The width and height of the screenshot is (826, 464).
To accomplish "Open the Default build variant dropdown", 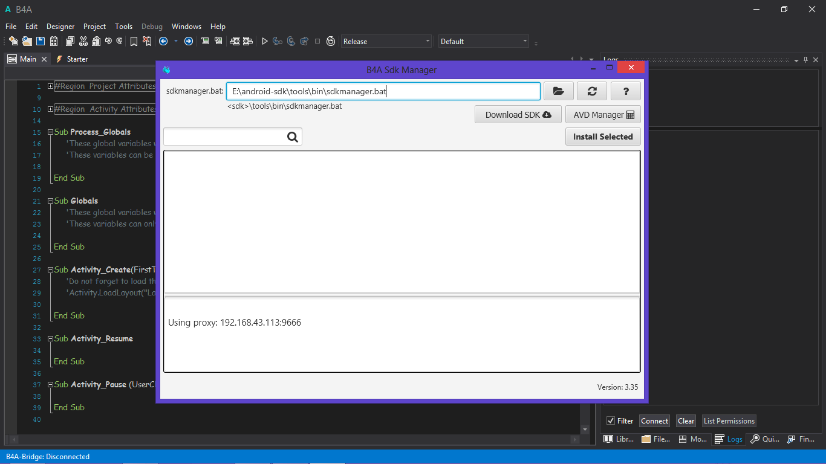I will point(483,42).
